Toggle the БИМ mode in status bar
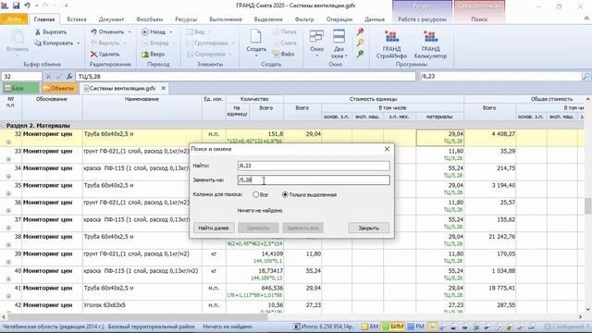This screenshot has height=333, width=592. tap(392, 327)
